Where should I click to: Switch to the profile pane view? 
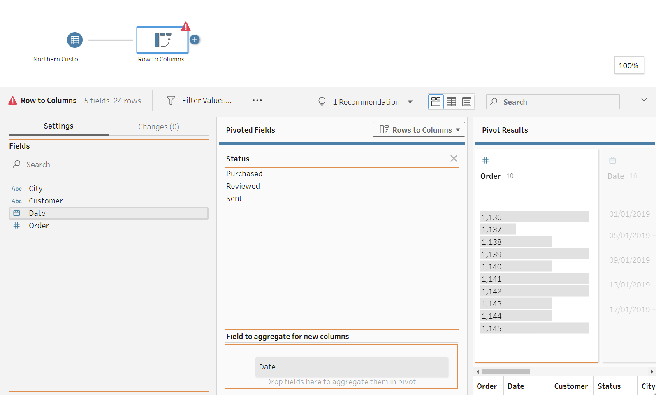pyautogui.click(x=436, y=102)
